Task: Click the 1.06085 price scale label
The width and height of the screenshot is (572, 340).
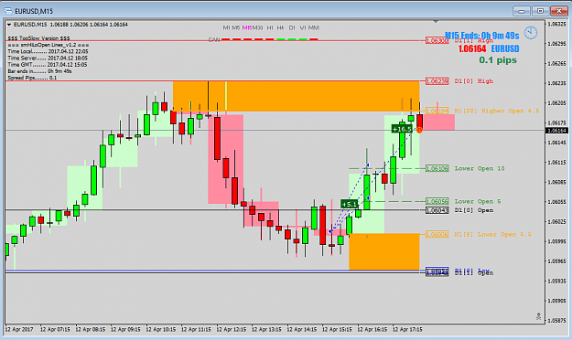Action: click(x=556, y=182)
